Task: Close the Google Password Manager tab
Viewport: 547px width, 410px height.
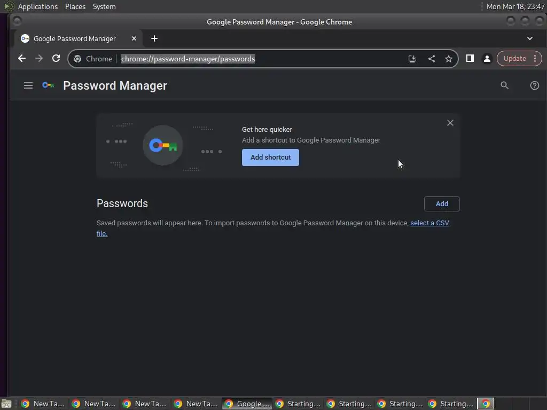Action: (x=134, y=38)
